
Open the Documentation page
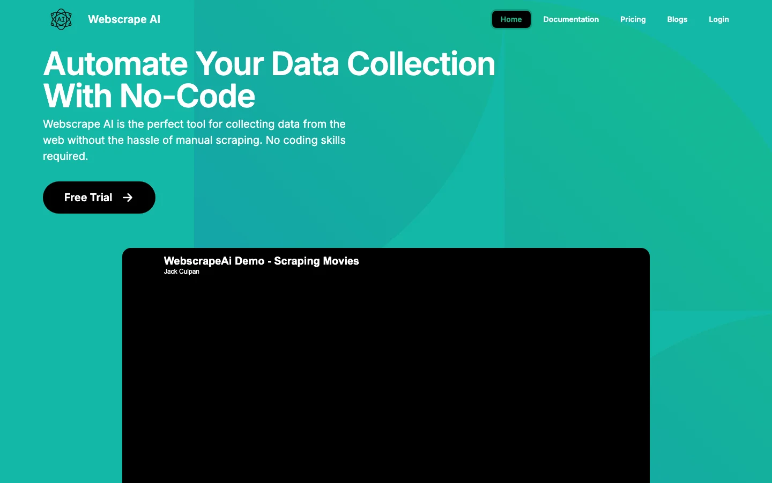(571, 19)
